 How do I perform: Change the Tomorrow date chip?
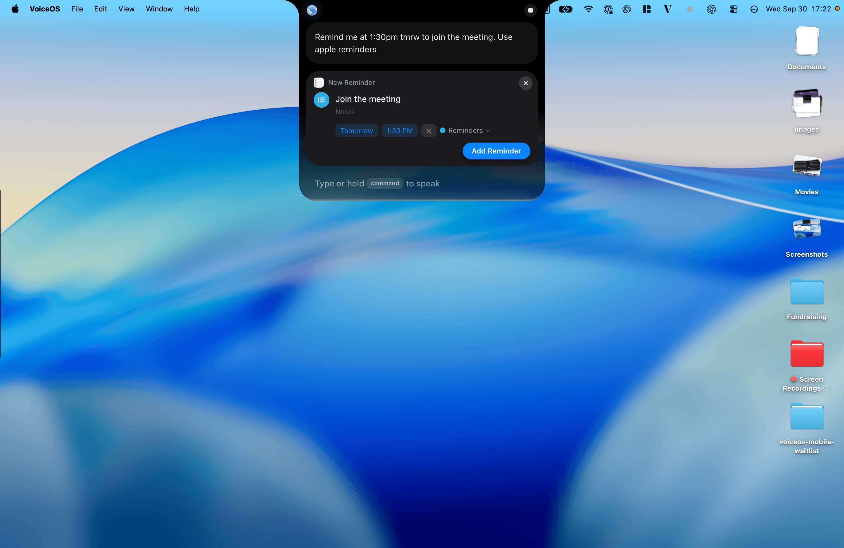[x=356, y=130]
